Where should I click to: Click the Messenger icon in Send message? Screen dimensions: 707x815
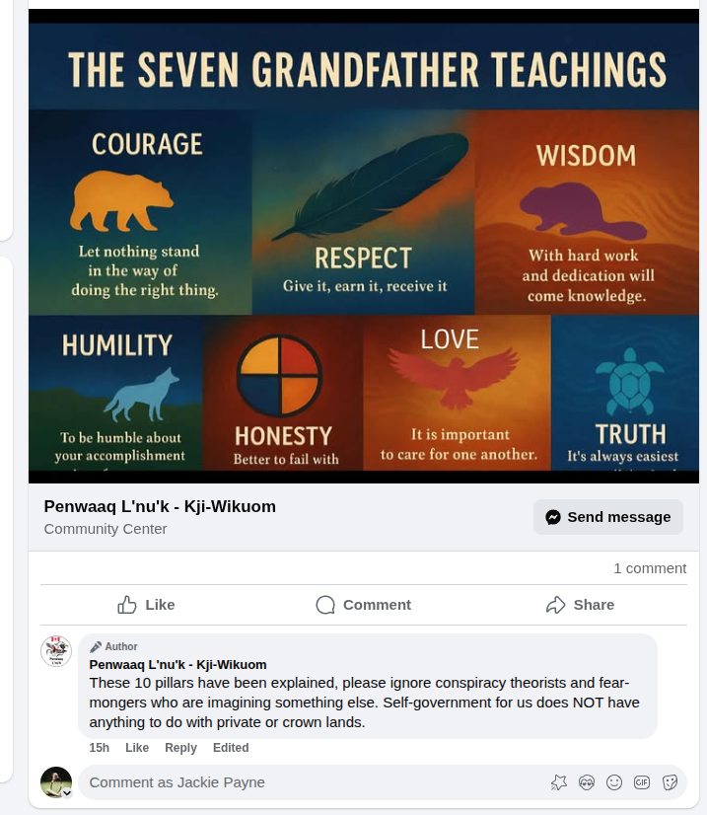(554, 517)
